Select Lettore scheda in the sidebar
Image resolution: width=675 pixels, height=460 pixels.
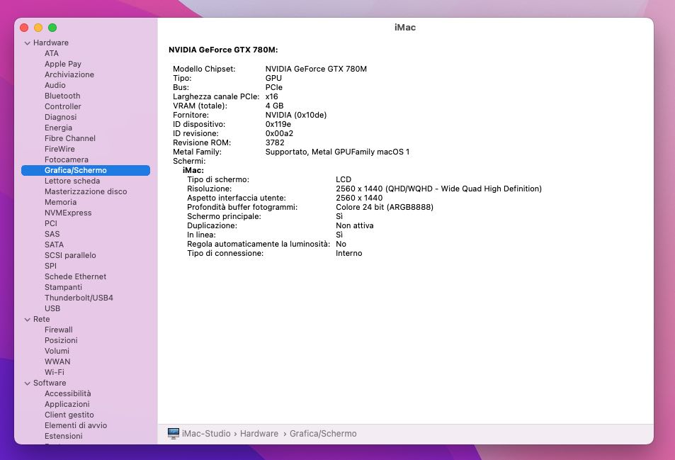point(72,181)
